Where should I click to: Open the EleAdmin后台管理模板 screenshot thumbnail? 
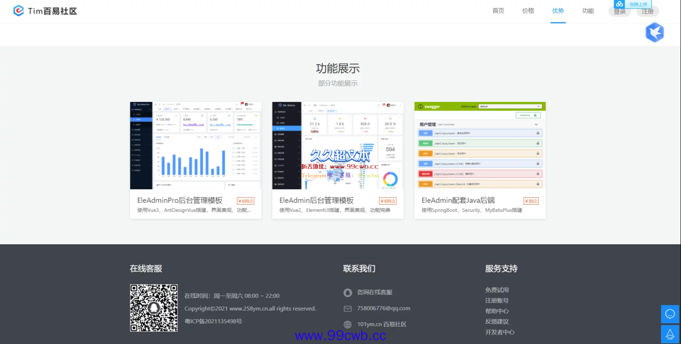pyautogui.click(x=338, y=146)
